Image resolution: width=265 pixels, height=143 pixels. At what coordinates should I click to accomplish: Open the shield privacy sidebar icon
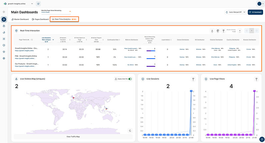click(4, 52)
